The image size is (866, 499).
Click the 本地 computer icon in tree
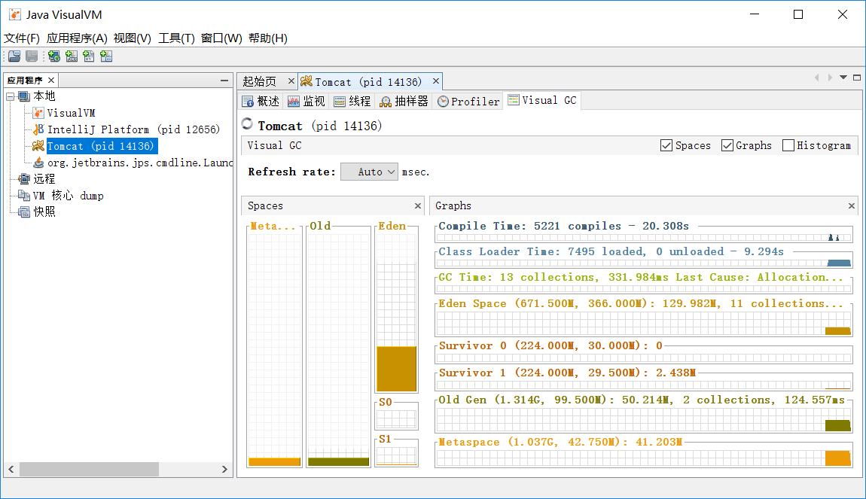click(24, 96)
